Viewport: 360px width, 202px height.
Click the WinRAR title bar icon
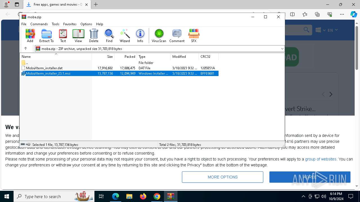[24, 17]
